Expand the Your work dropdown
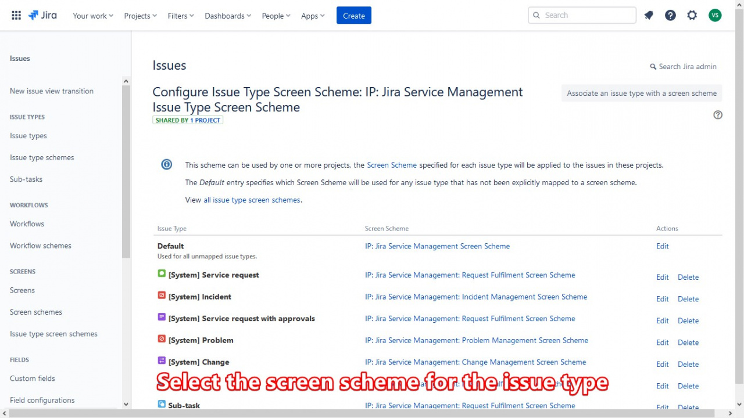The width and height of the screenshot is (744, 418). click(93, 16)
